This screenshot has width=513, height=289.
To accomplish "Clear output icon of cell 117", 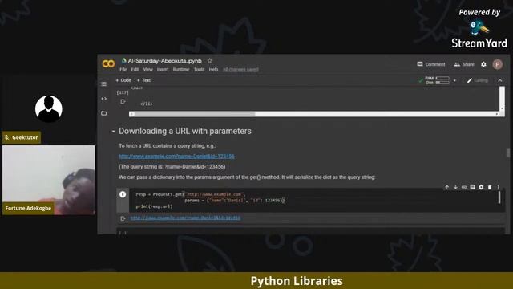I will (123, 102).
